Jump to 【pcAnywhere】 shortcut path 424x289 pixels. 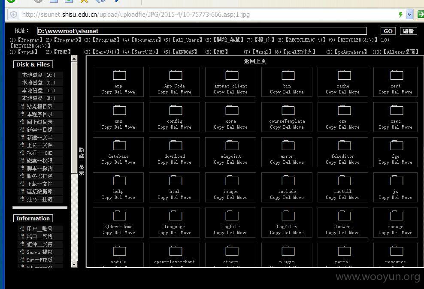pos(351,52)
